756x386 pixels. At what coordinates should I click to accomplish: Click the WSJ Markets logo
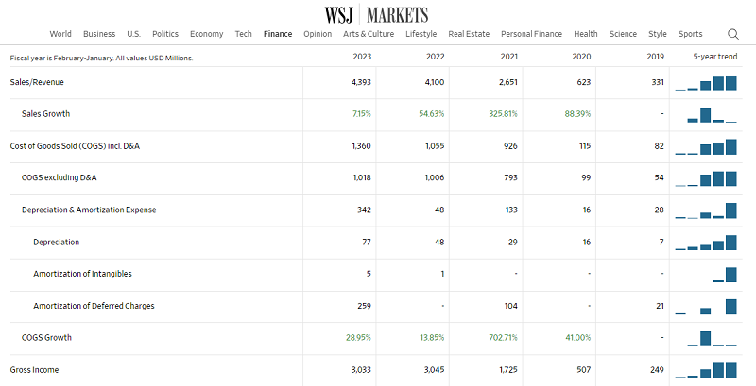(376, 13)
